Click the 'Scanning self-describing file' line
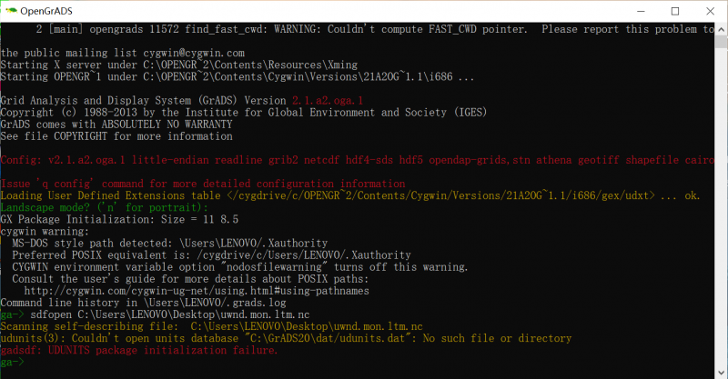 [212, 326]
